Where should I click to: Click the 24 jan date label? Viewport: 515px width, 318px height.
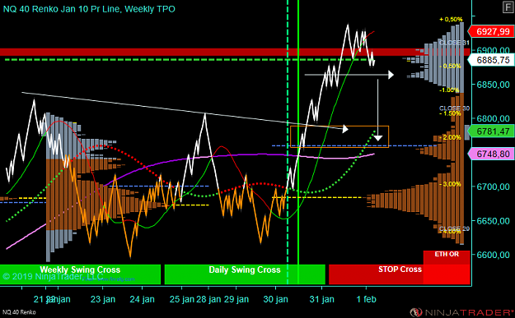(x=142, y=299)
